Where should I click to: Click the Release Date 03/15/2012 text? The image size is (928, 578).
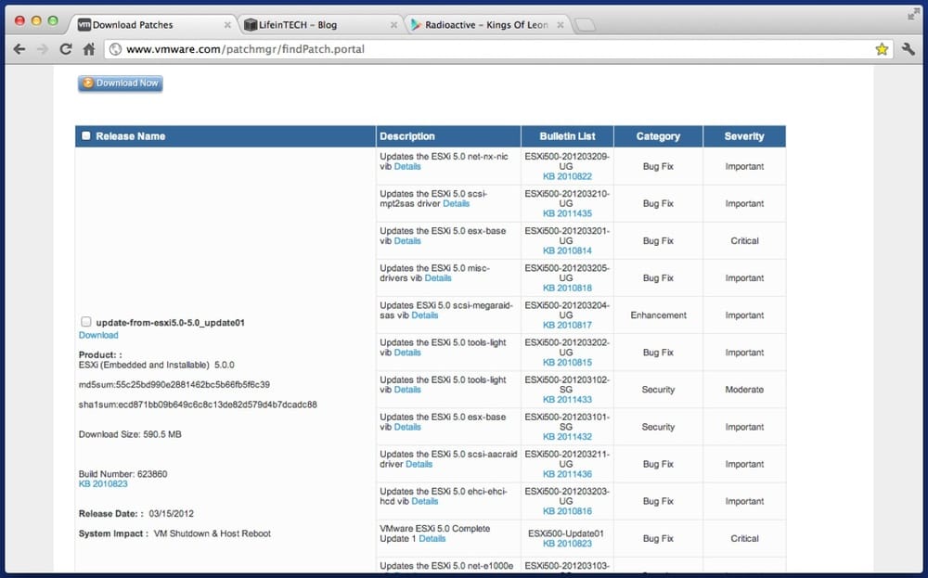[x=136, y=513]
